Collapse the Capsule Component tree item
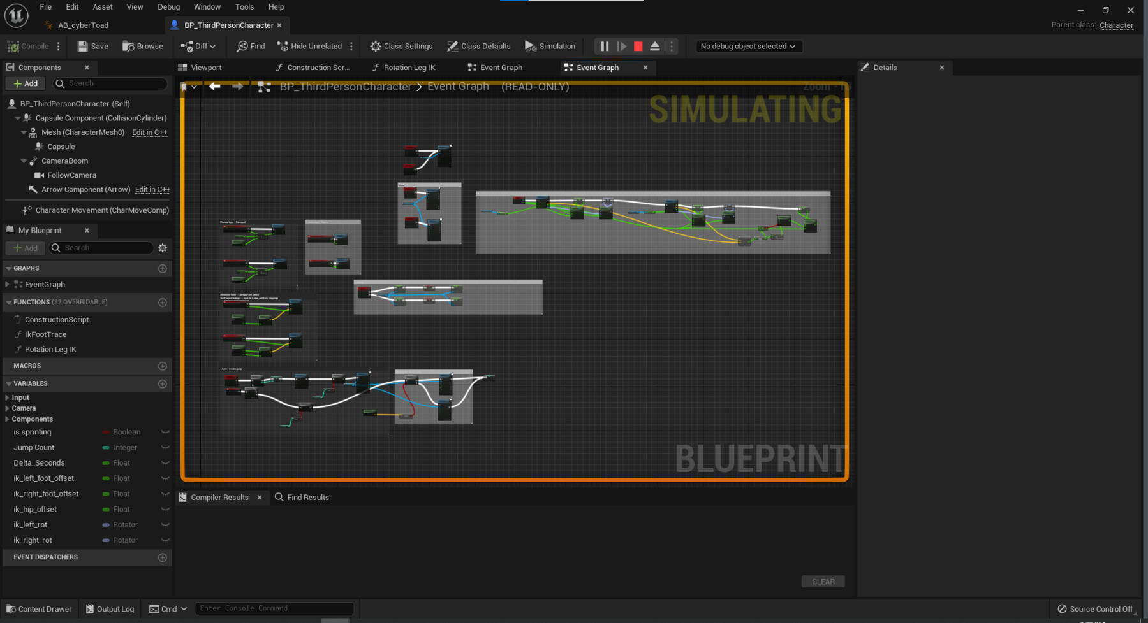Screen dimensions: 1148x623 18,118
